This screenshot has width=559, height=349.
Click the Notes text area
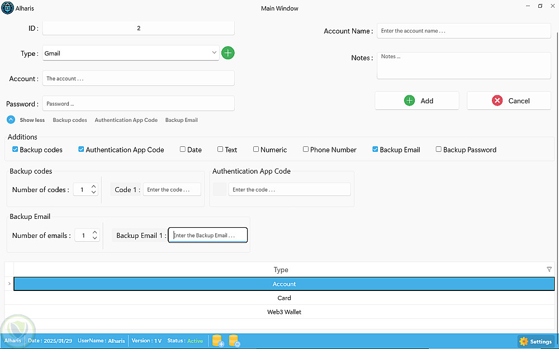[464, 65]
